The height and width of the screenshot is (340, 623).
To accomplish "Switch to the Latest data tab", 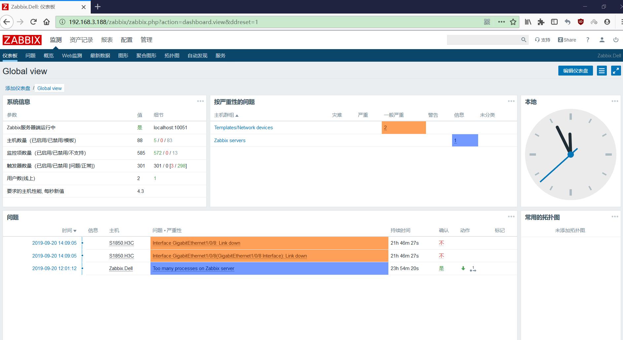I will click(x=100, y=56).
